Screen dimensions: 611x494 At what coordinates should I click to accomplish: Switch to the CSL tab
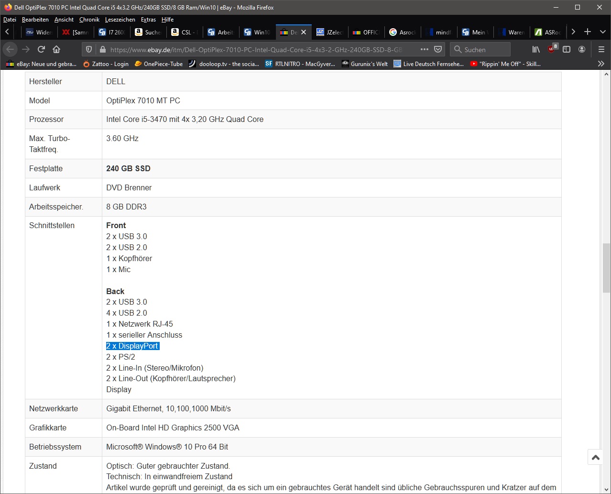point(185,32)
